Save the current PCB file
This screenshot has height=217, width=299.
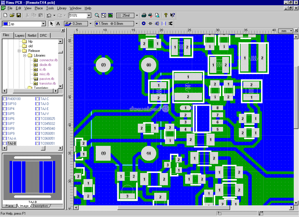[19, 15]
